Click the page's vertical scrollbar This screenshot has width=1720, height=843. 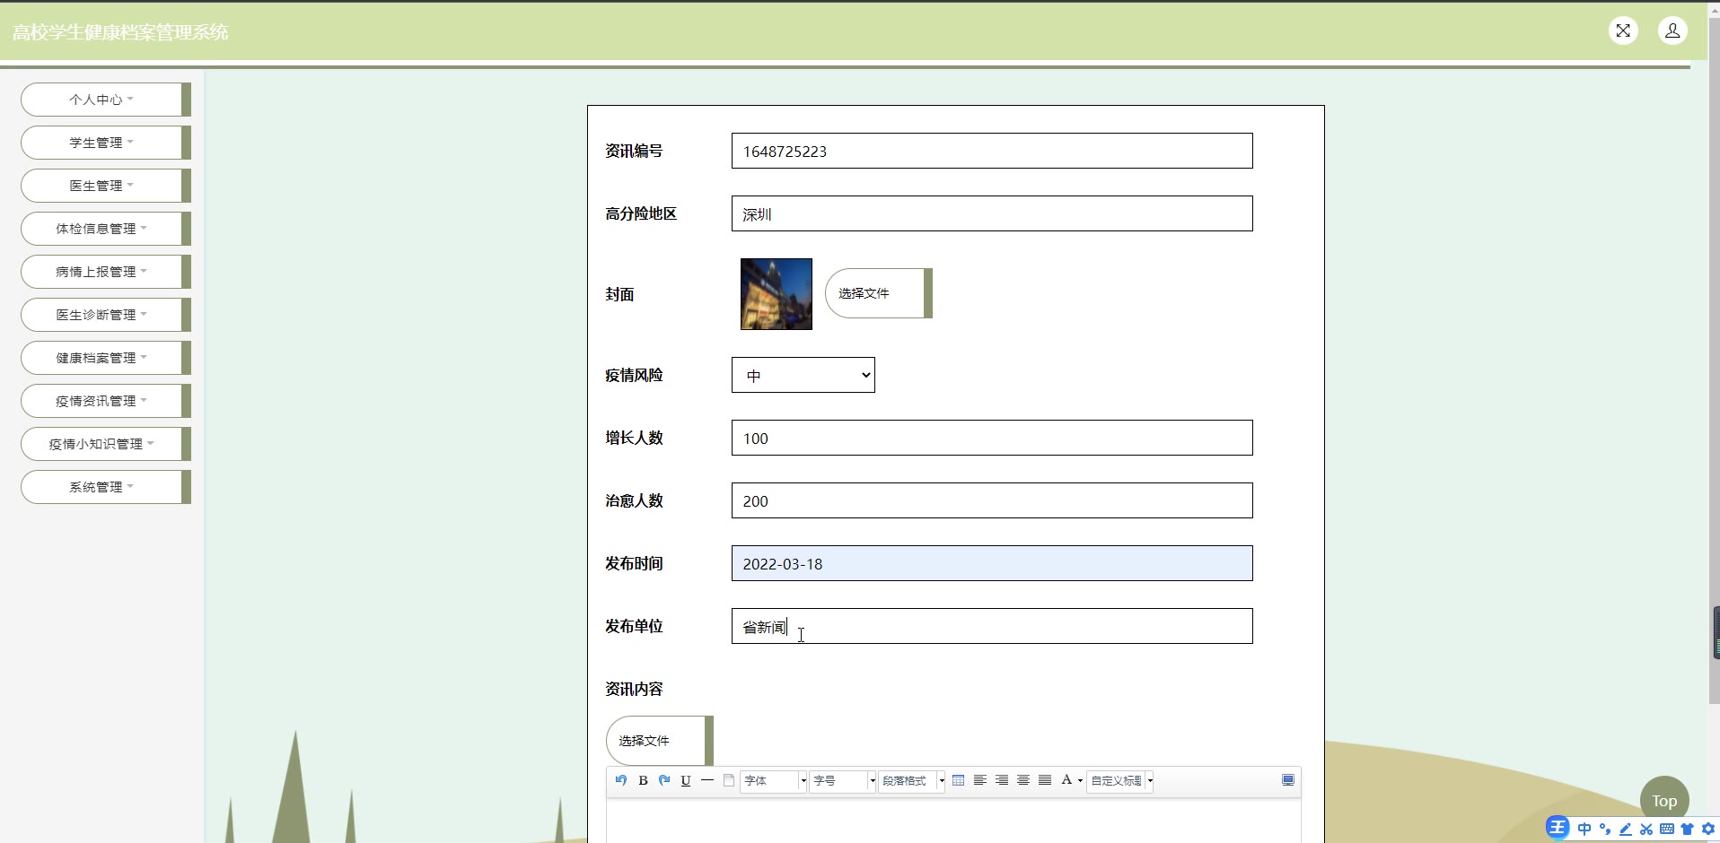click(1714, 359)
